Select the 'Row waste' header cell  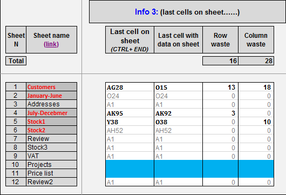pos(220,39)
